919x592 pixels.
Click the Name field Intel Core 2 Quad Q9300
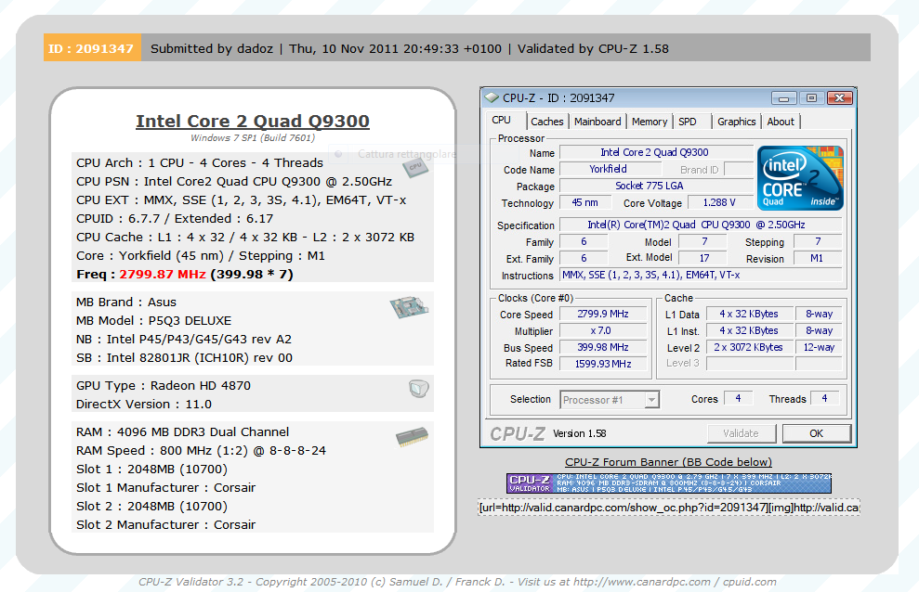click(656, 153)
